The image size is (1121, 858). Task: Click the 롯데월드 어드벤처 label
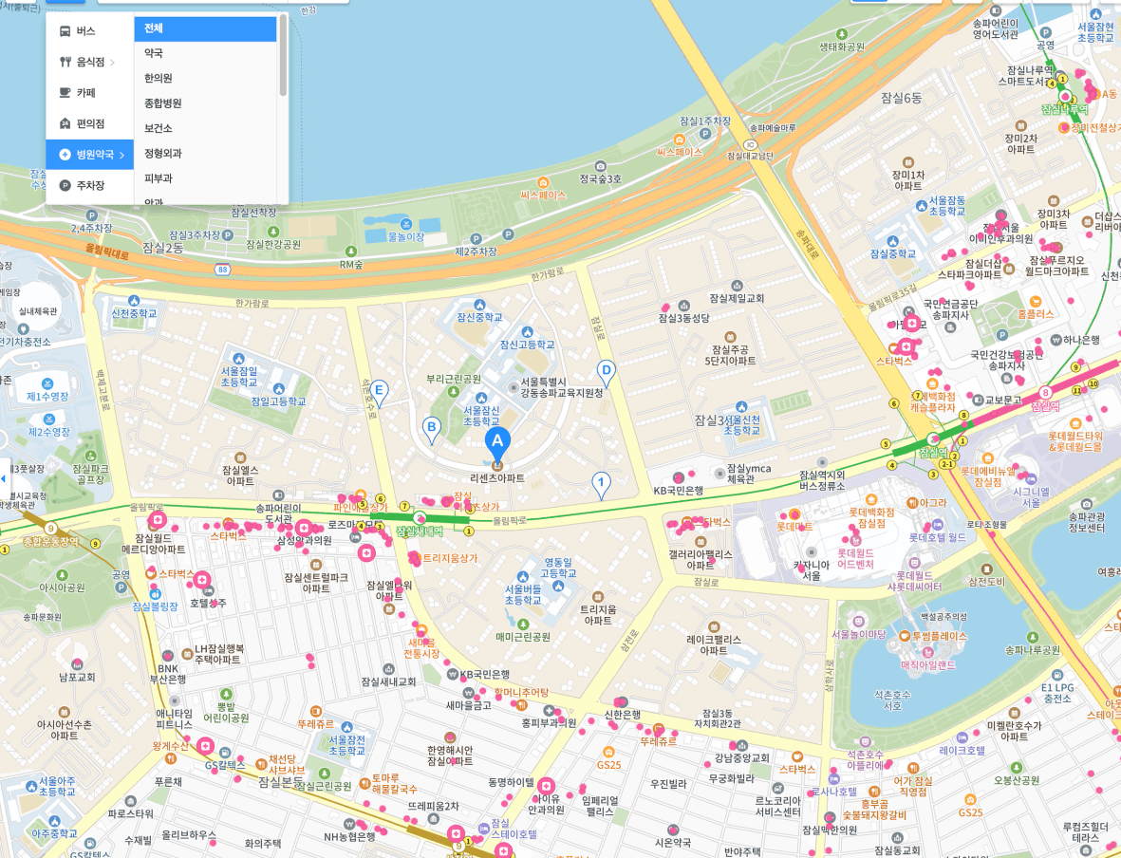(x=855, y=558)
